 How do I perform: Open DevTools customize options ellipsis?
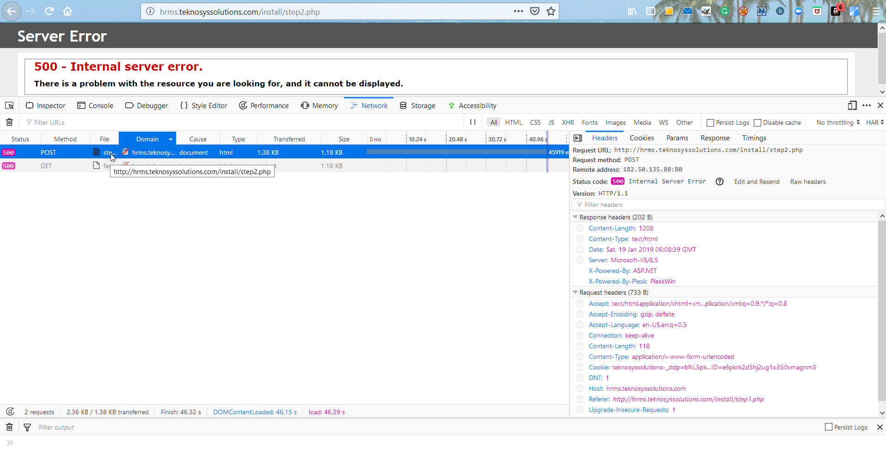point(867,105)
